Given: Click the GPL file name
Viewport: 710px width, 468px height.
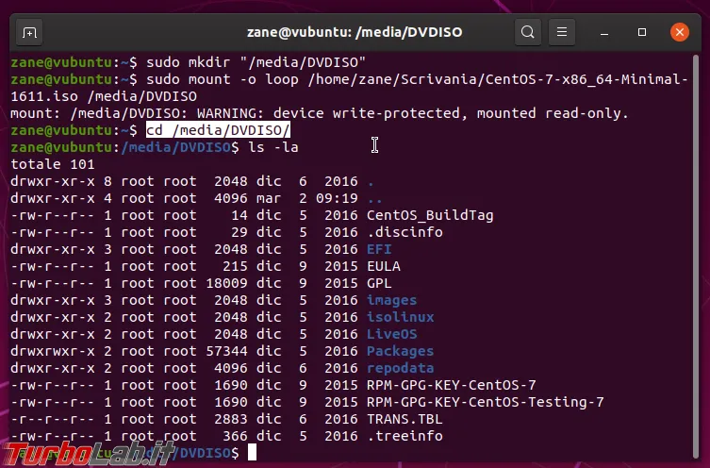Looking at the screenshot, I should (379, 283).
